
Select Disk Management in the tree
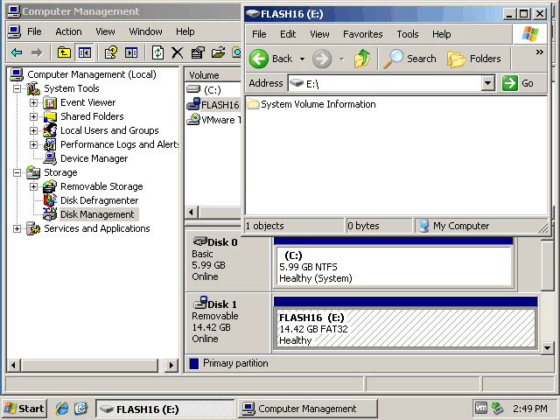click(x=97, y=214)
